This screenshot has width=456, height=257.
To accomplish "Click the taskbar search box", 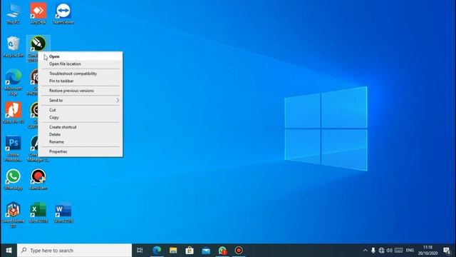I will [74, 251].
